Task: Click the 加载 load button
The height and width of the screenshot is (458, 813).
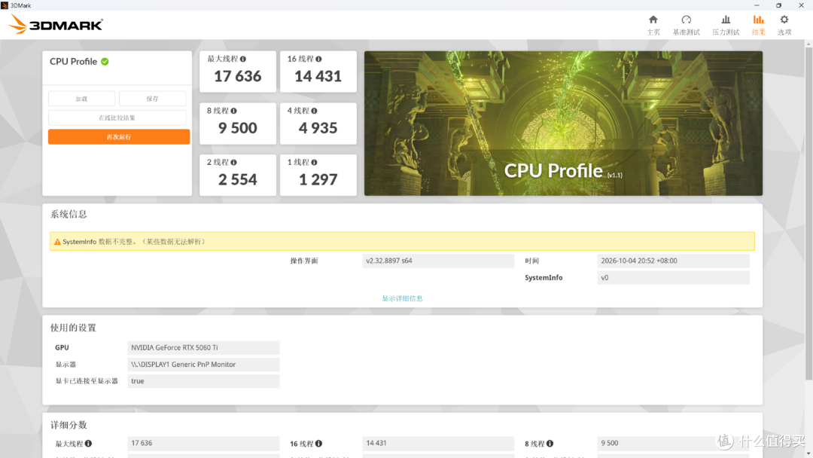Action: click(x=81, y=99)
